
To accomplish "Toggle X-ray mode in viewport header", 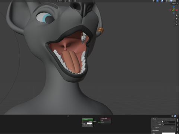I will point(167,1).
